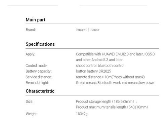The image size is (168, 122).
Task: Click the Honor brand text
Action: (95, 30)
